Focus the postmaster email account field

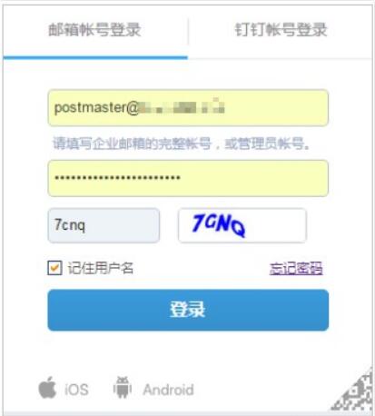click(188, 108)
